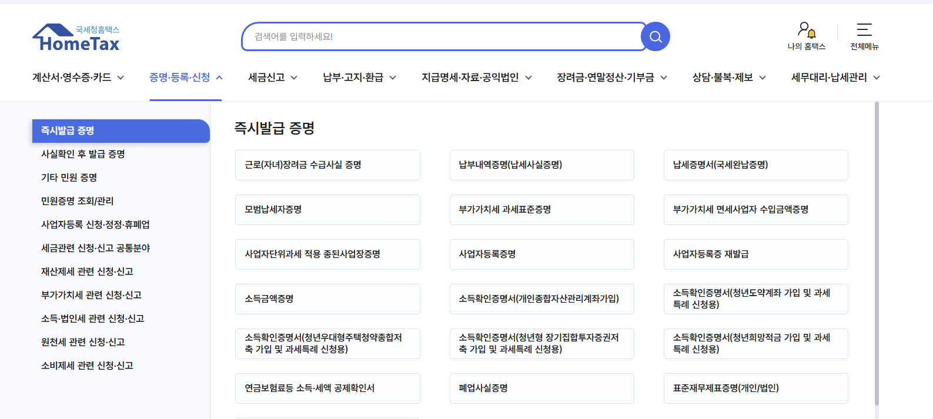Open the 납부·고지·환급 menu
Image resolution: width=933 pixels, height=419 pixels.
click(353, 78)
